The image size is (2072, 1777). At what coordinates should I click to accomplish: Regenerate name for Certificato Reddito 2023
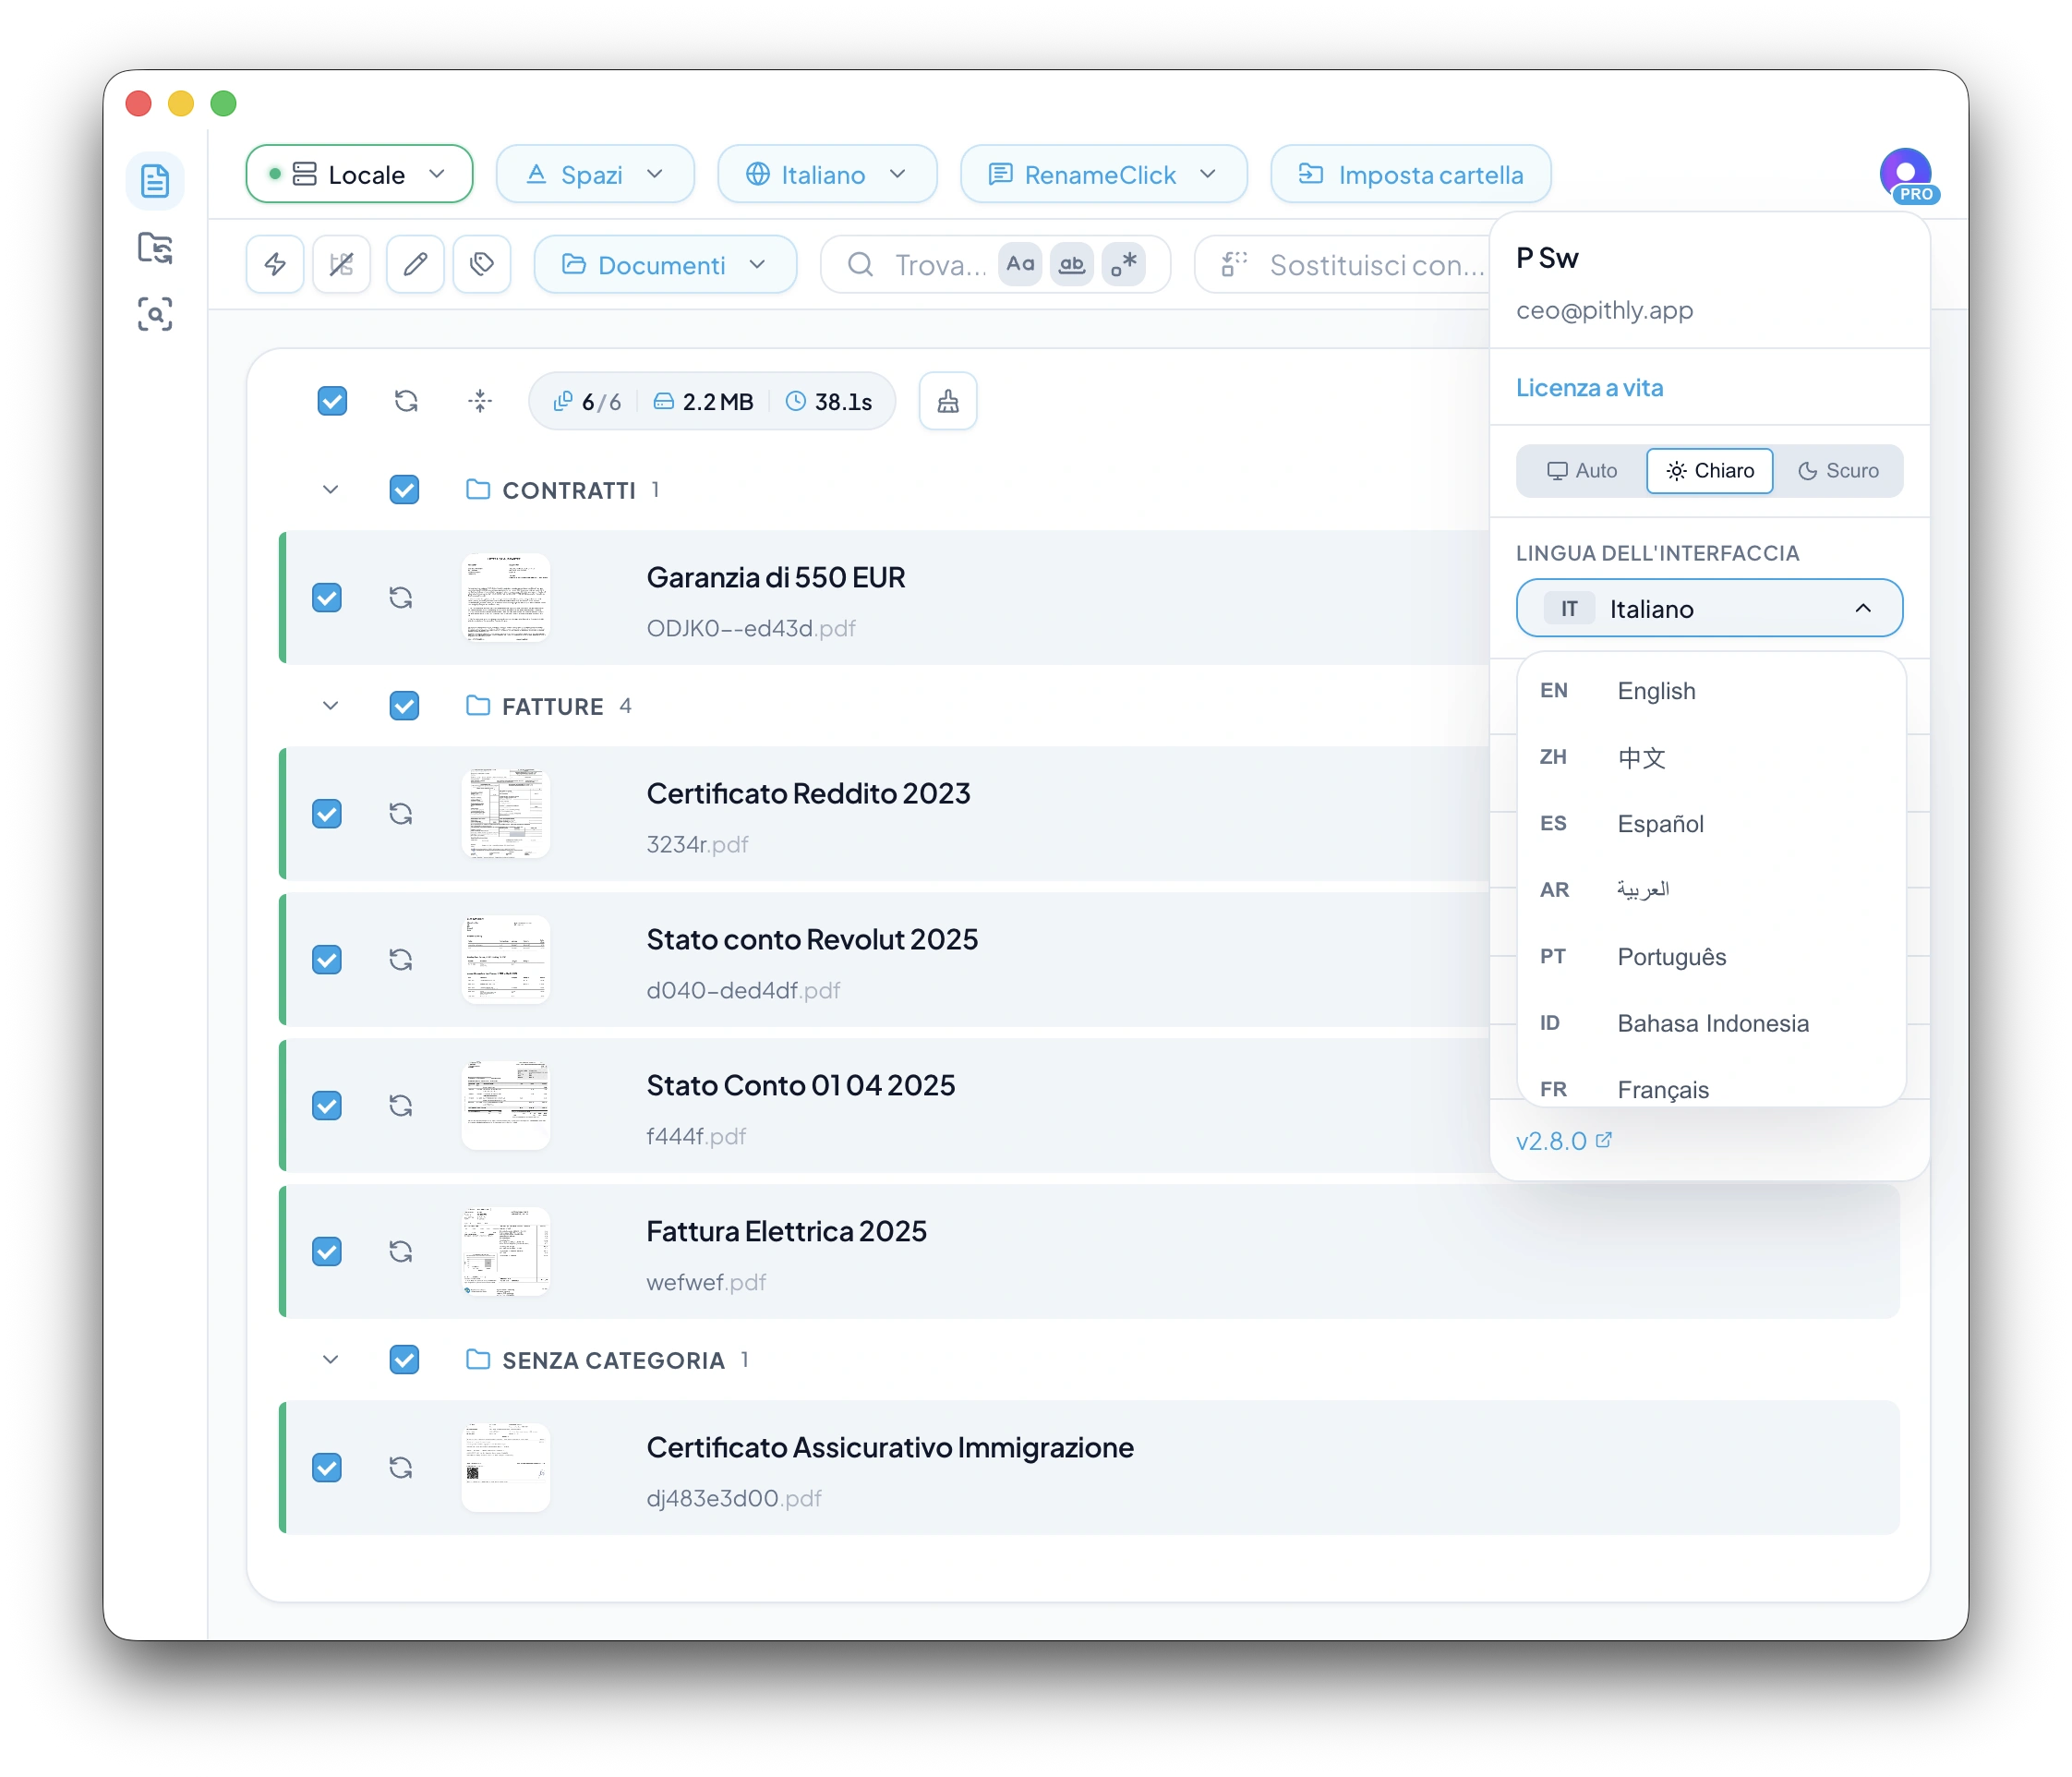[x=401, y=814]
